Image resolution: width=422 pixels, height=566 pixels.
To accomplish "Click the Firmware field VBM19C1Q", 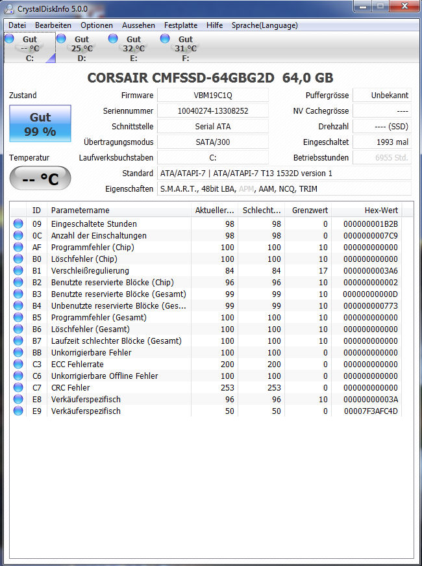I will pos(213,96).
